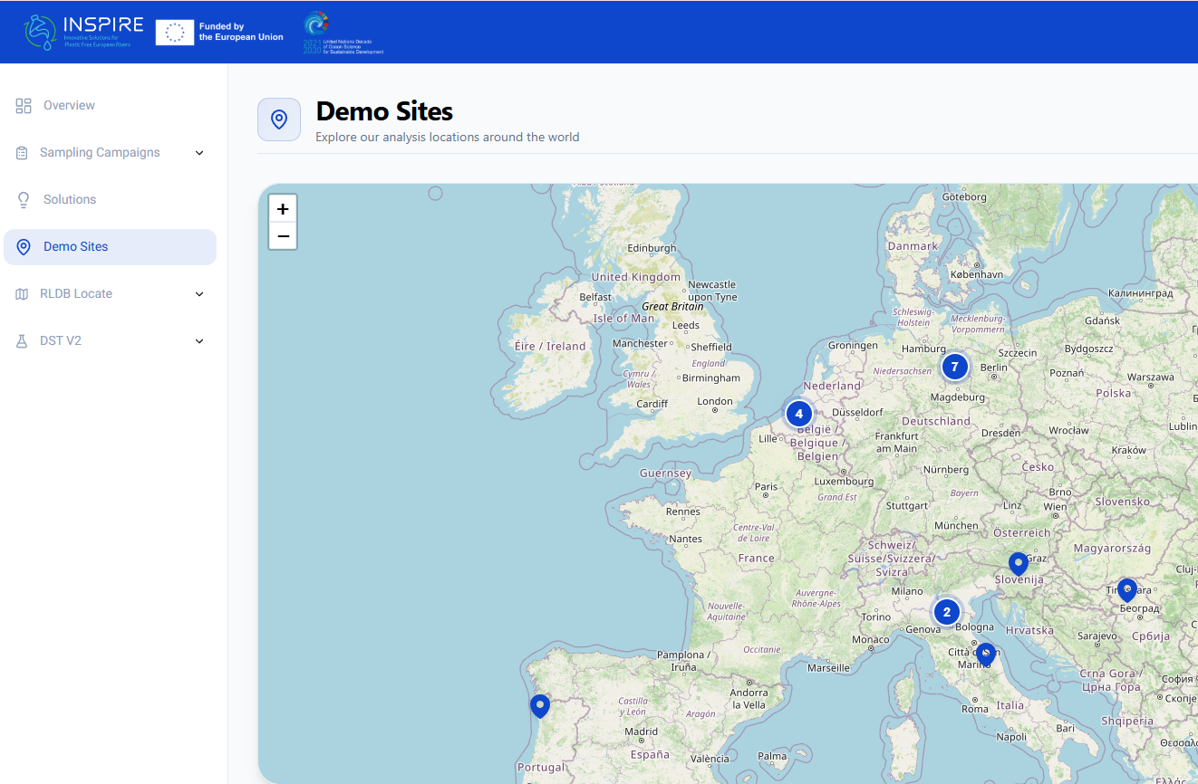
Task: Click the Demo Sites pin icon in sidebar
Action: (x=24, y=247)
